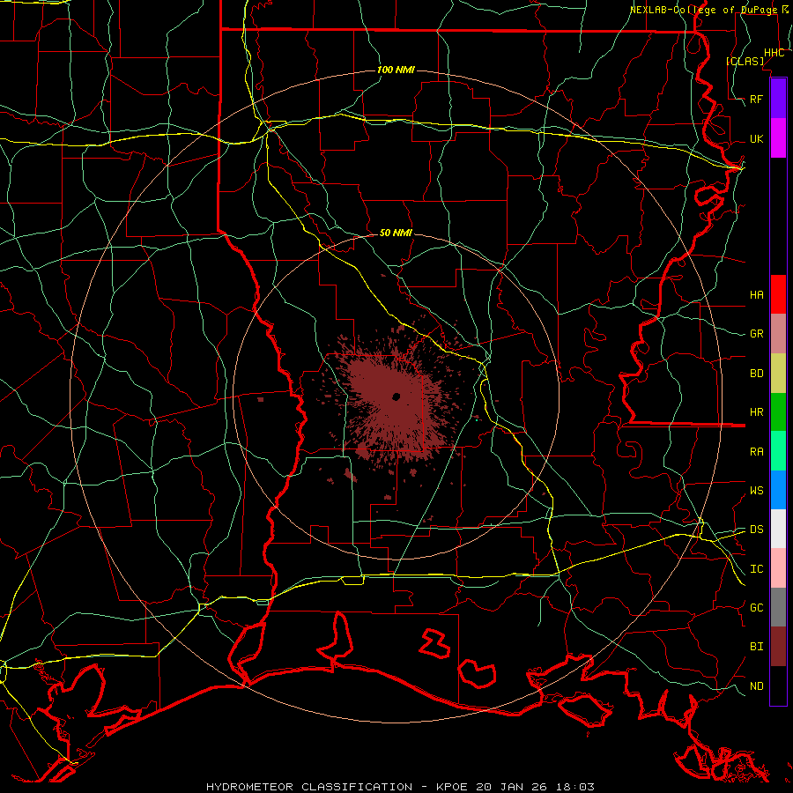Select the blue WS legend swatch
Screen dimensions: 793x793
click(x=778, y=490)
